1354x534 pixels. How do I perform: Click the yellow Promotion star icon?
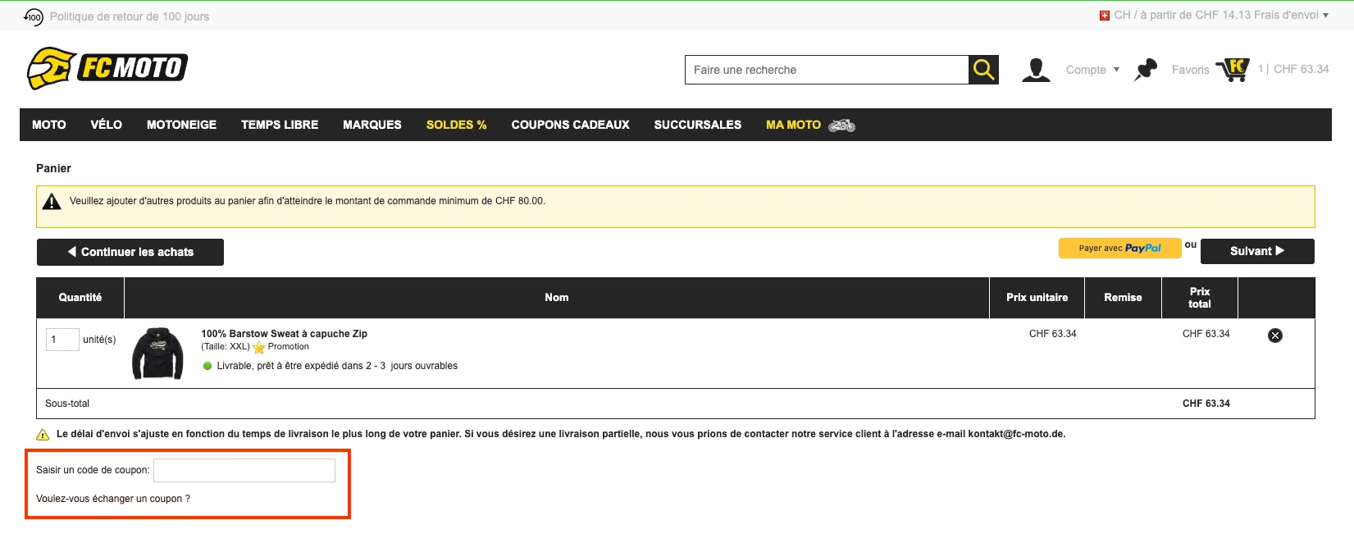coord(259,348)
